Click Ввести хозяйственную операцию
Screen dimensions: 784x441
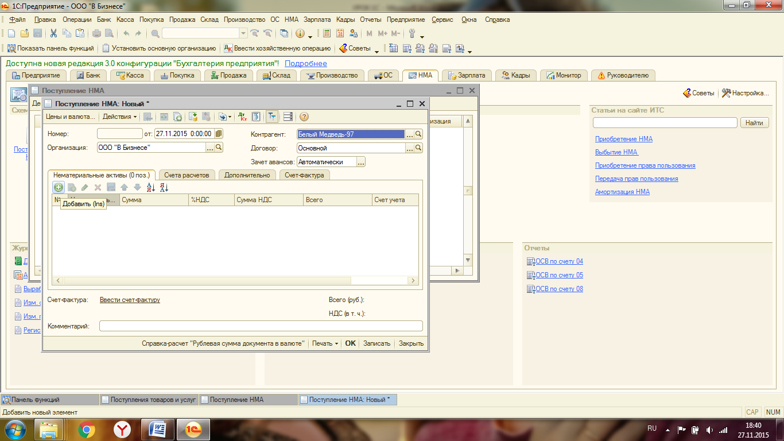tap(277, 49)
